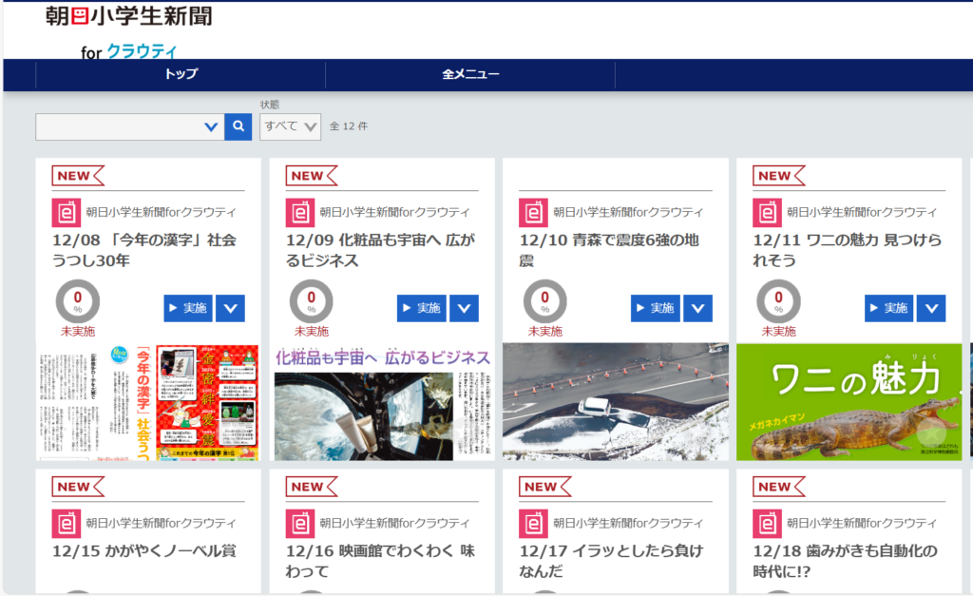Open the 状態 'すべて' status dropdown
This screenshot has width=973, height=596.
pos(290,126)
